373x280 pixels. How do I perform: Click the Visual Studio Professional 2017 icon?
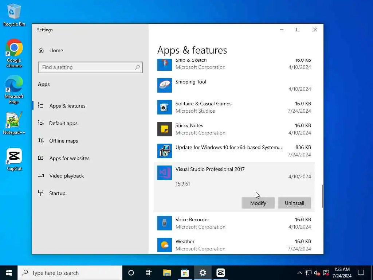tap(164, 173)
